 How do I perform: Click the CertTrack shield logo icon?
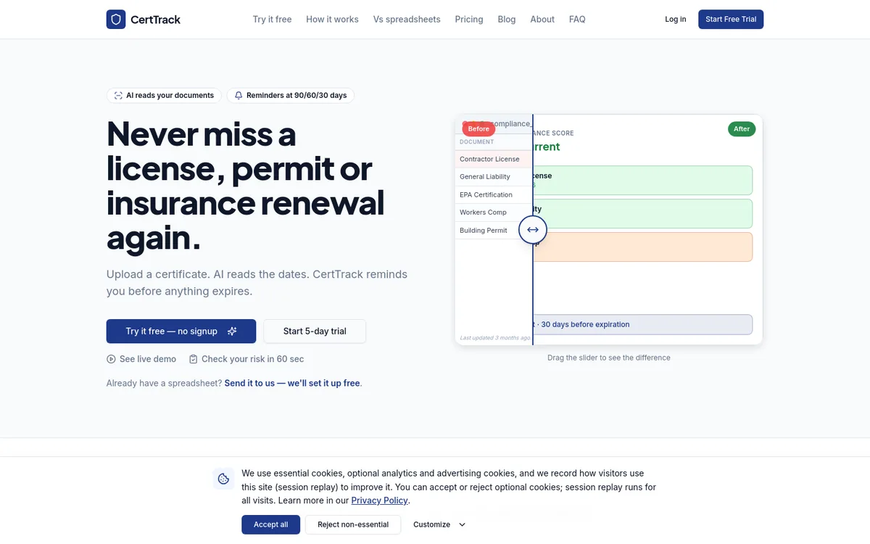tap(116, 20)
